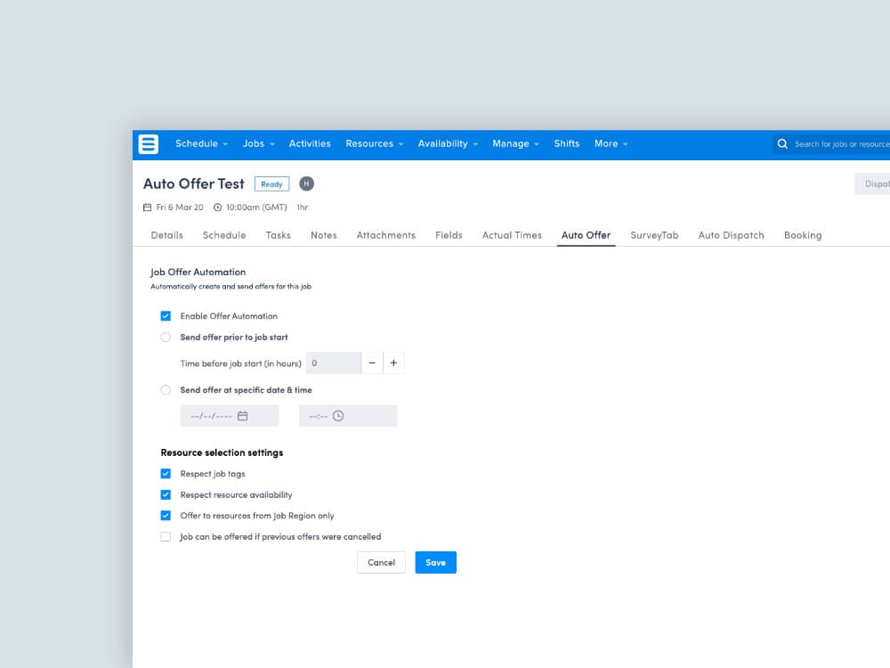The width and height of the screenshot is (890, 668).
Task: Open calendar picker in date field
Action: 242,416
